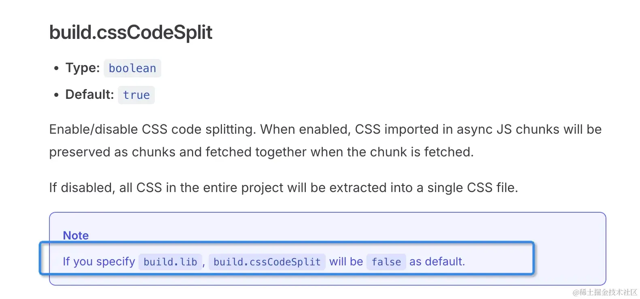Image resolution: width=640 pixels, height=299 pixels.
Task: Click the Type label text
Action: pos(83,68)
